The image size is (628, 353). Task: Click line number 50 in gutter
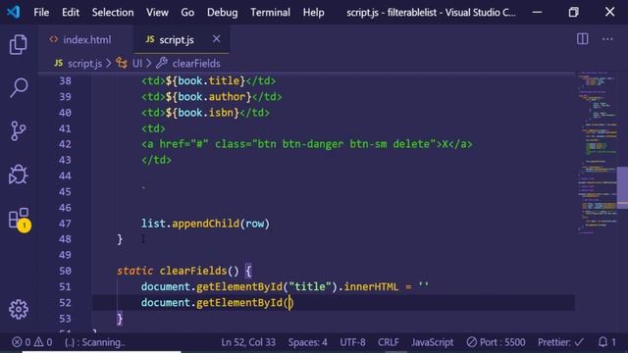[65, 271]
